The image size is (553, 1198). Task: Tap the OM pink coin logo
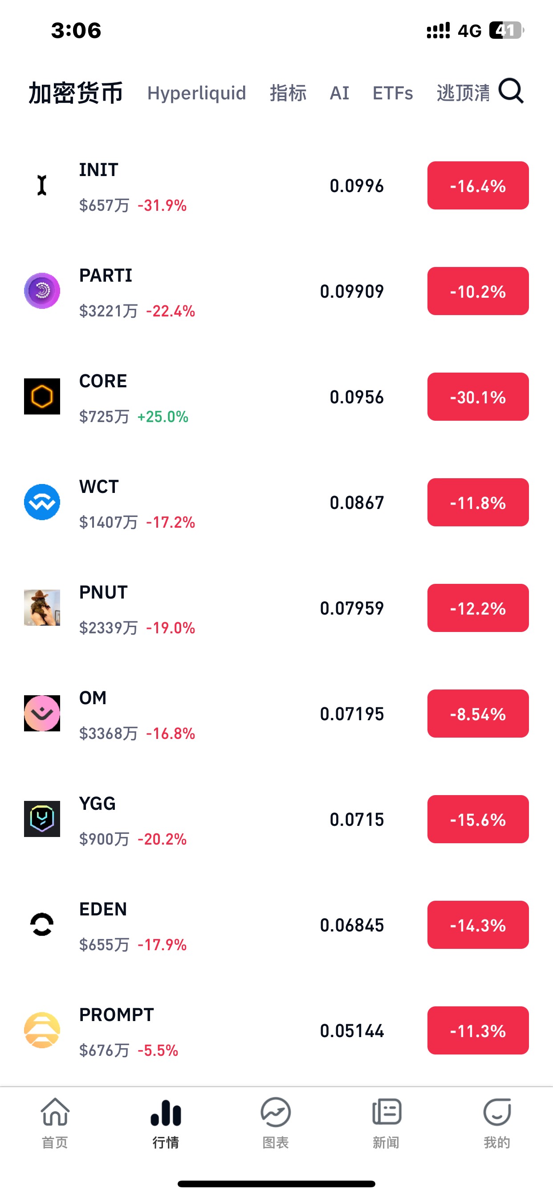42,713
